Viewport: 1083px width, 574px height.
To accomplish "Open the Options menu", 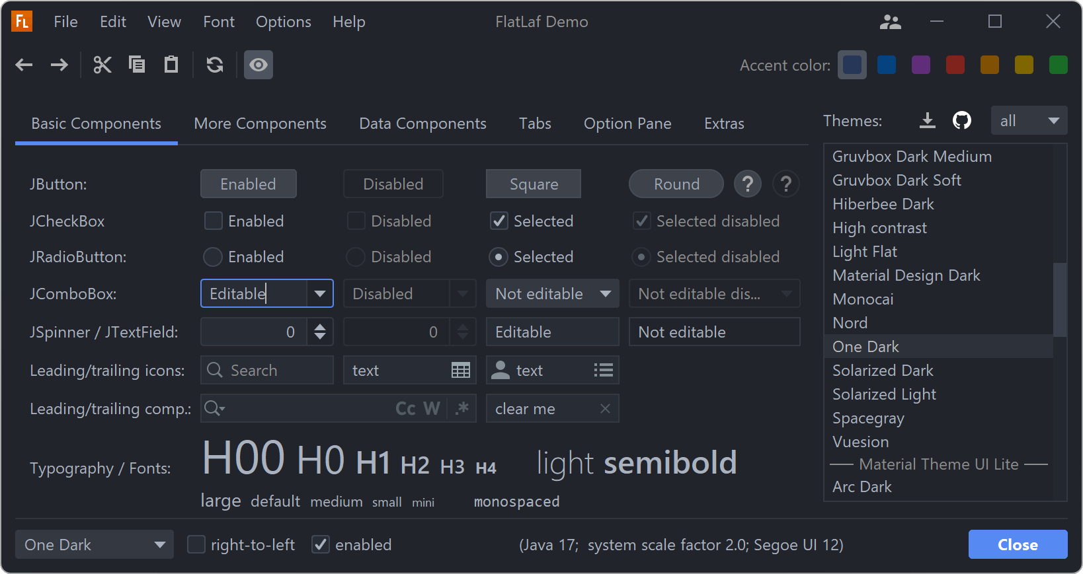I will pyautogui.click(x=284, y=22).
